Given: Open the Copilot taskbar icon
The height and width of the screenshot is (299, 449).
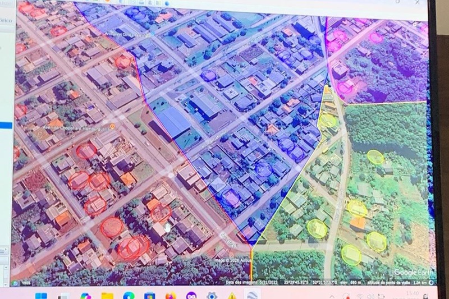Looking at the screenshot, I should click(85, 296).
